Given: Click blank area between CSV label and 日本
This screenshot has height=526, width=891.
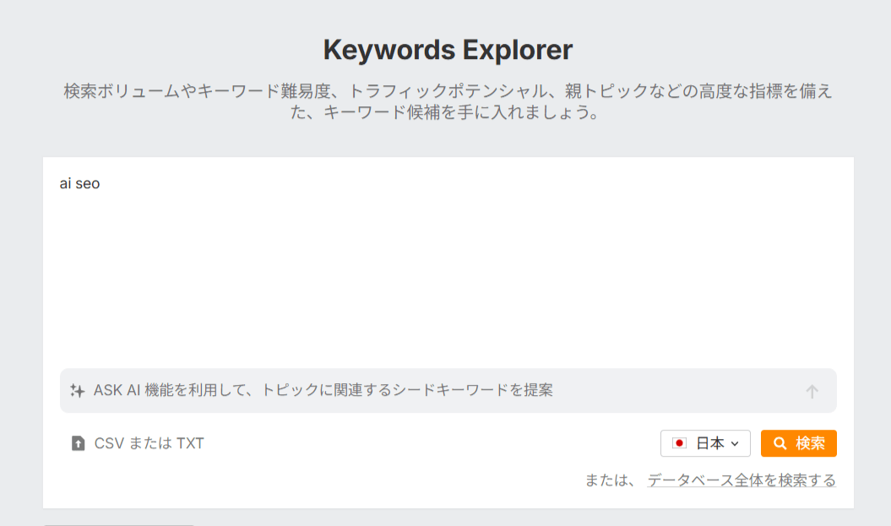Looking at the screenshot, I should (x=431, y=443).
